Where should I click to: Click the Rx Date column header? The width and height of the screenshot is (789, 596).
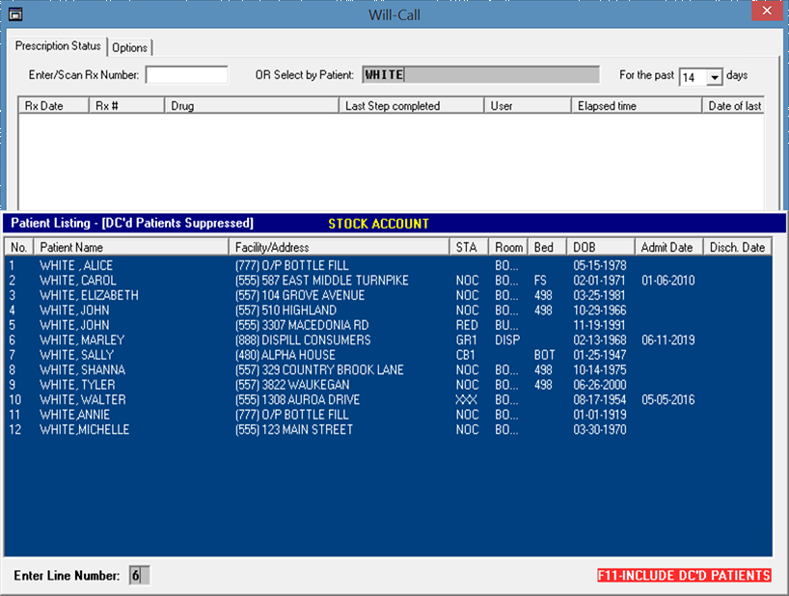(x=54, y=106)
